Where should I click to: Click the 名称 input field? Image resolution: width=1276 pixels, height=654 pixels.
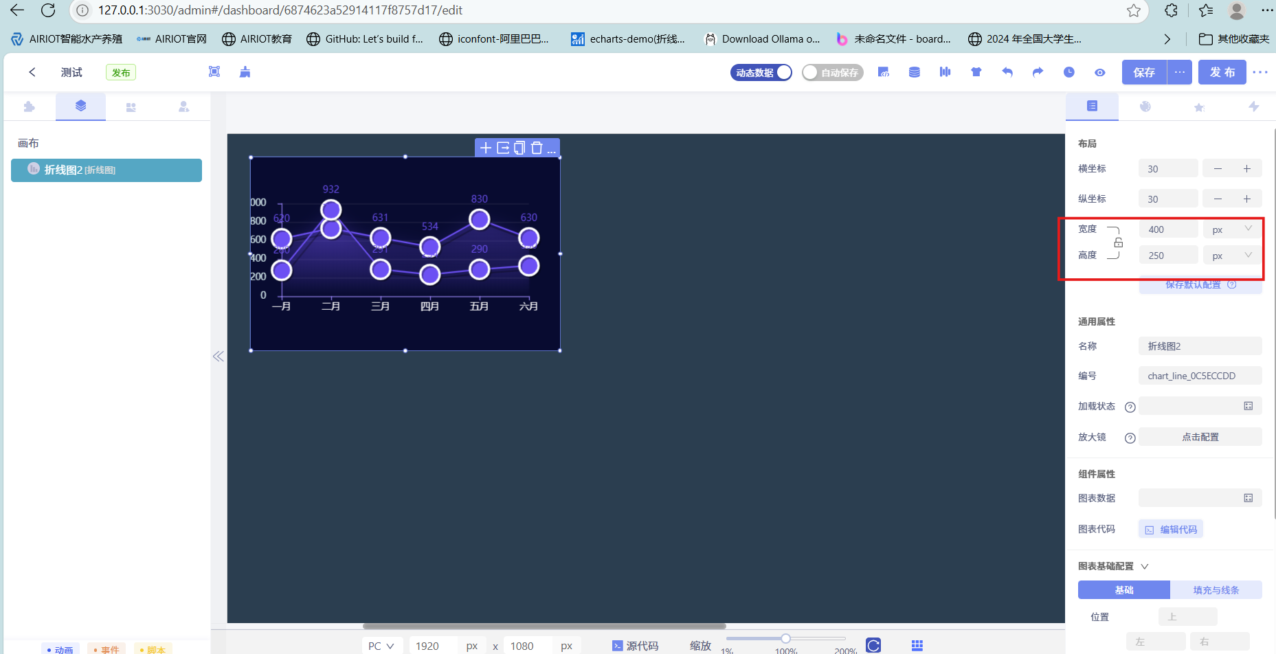tap(1200, 346)
